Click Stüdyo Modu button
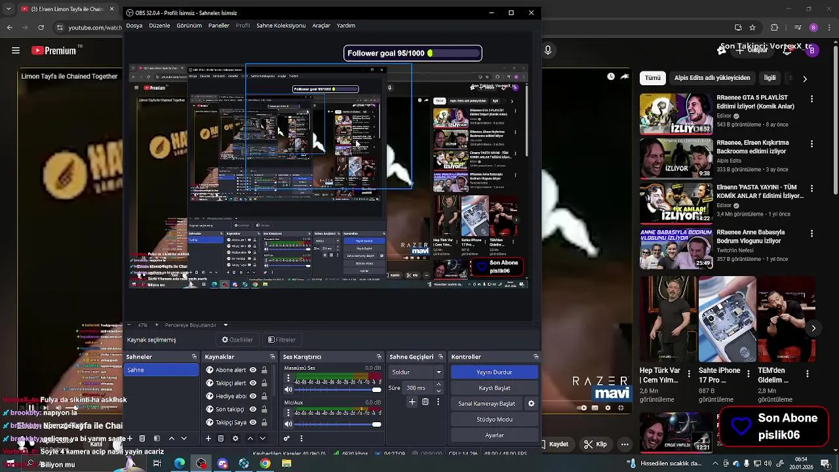 tap(494, 420)
